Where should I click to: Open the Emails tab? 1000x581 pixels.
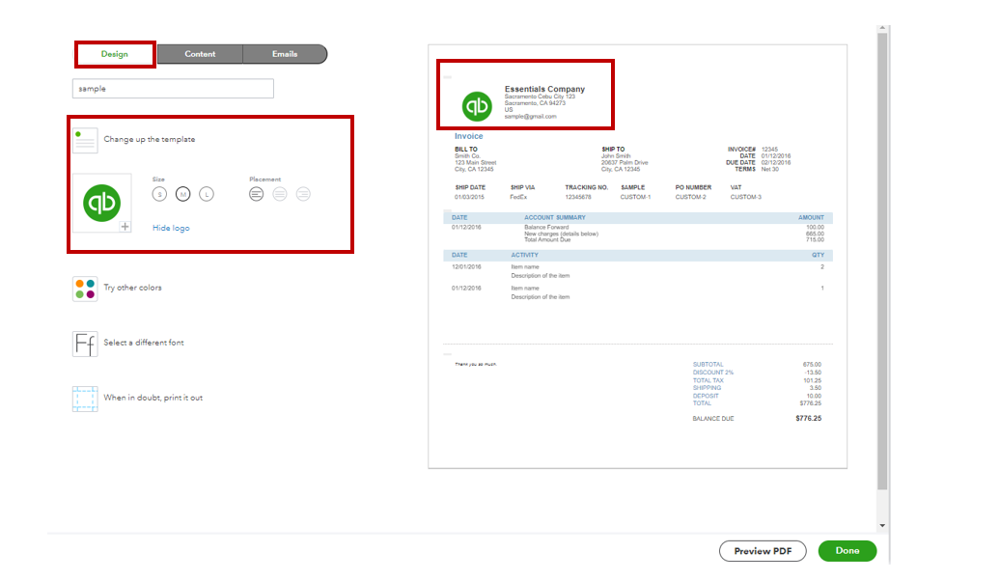[x=285, y=53]
